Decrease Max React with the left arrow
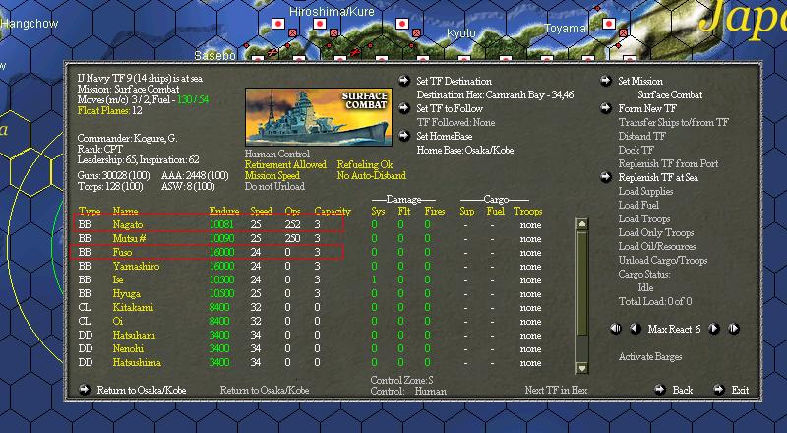Viewport: 787px width, 433px height. click(x=635, y=329)
